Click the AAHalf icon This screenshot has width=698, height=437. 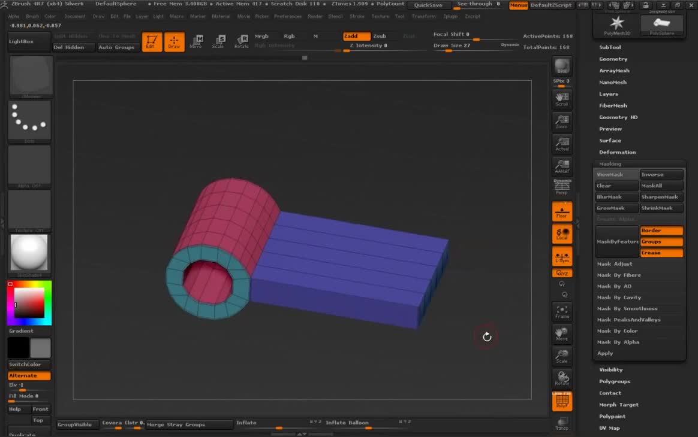[x=562, y=166]
